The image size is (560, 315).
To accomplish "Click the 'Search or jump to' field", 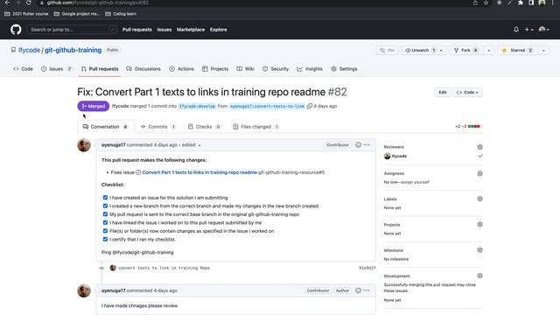I will 72,30.
